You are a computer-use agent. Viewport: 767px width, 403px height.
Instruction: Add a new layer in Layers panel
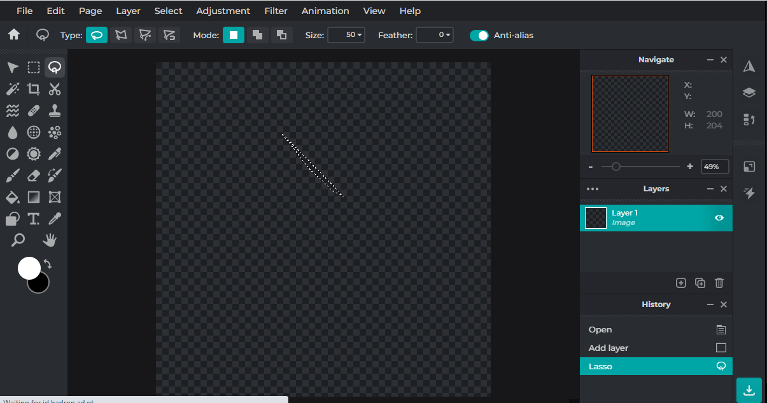pyautogui.click(x=681, y=283)
